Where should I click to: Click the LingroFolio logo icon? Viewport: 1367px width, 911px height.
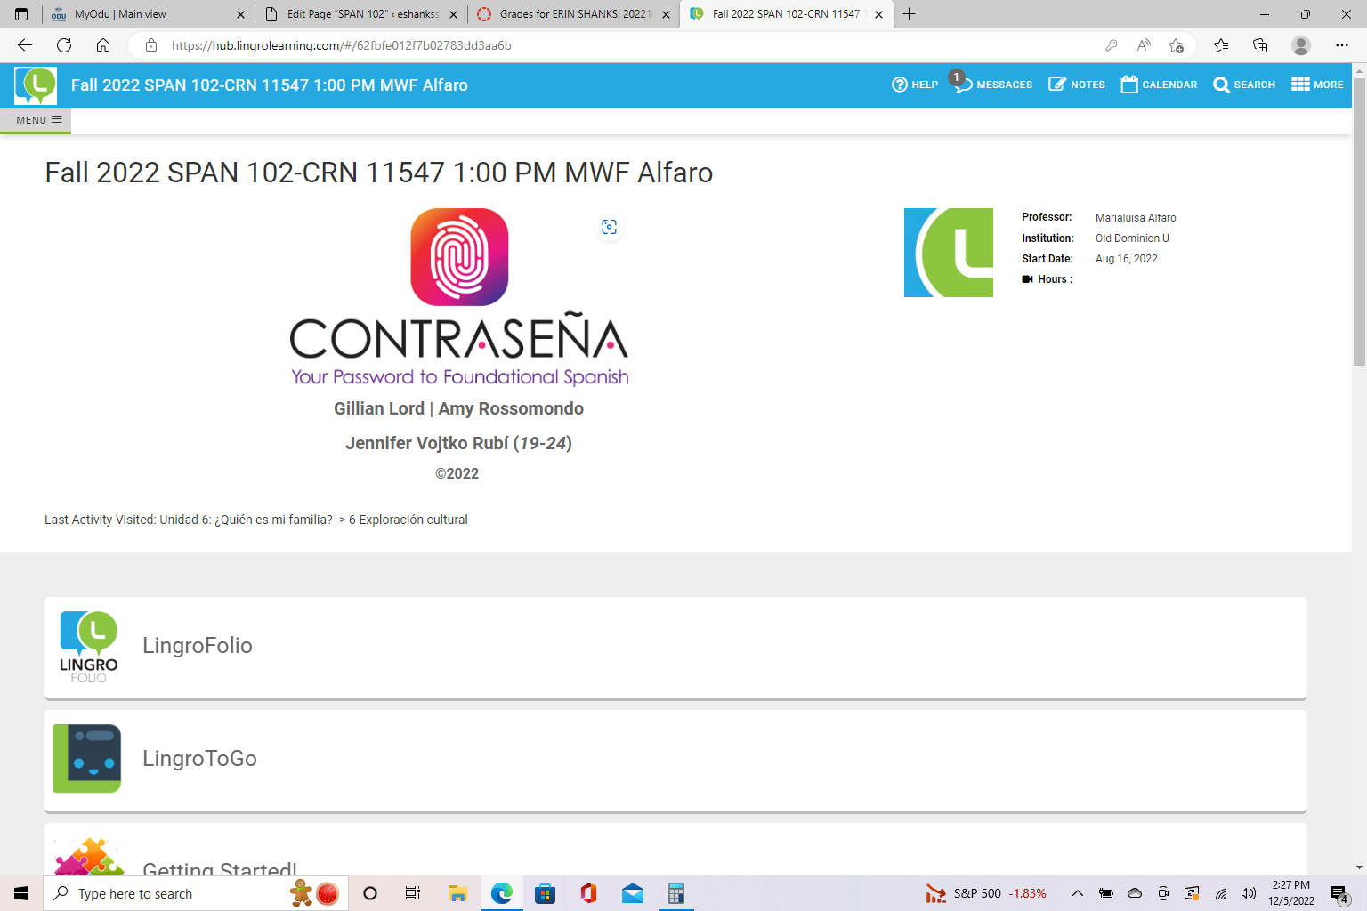coord(88,647)
